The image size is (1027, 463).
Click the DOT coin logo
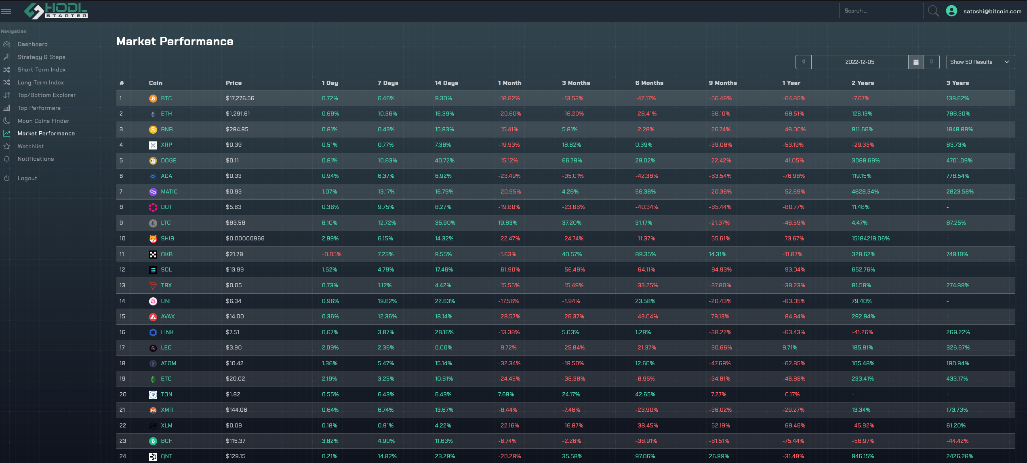pyautogui.click(x=153, y=207)
